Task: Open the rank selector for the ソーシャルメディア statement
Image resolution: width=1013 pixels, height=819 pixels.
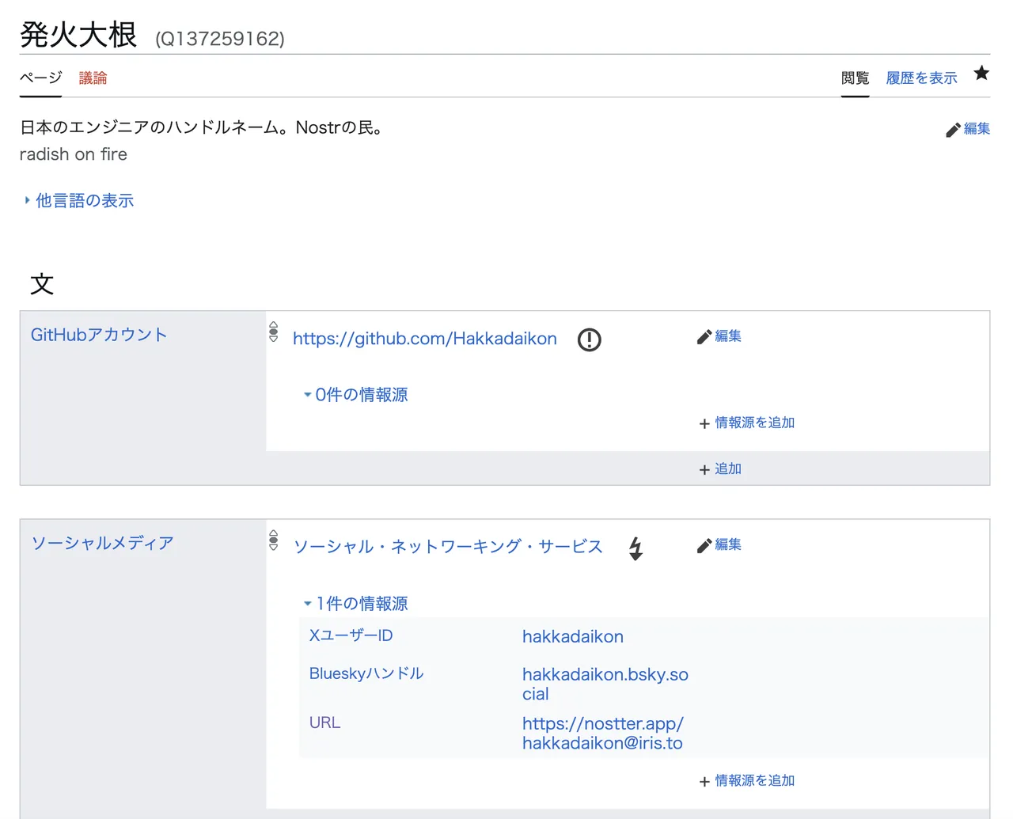Action: click(273, 540)
